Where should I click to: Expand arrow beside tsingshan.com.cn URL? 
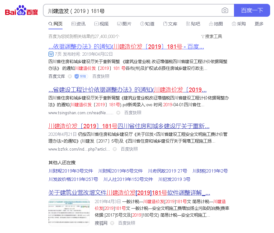118,113
